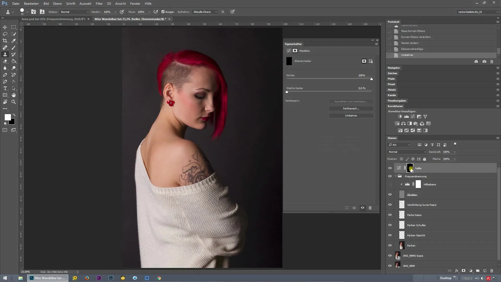The image size is (501, 282).
Task: Select the Dodge tool
Action: (14, 68)
